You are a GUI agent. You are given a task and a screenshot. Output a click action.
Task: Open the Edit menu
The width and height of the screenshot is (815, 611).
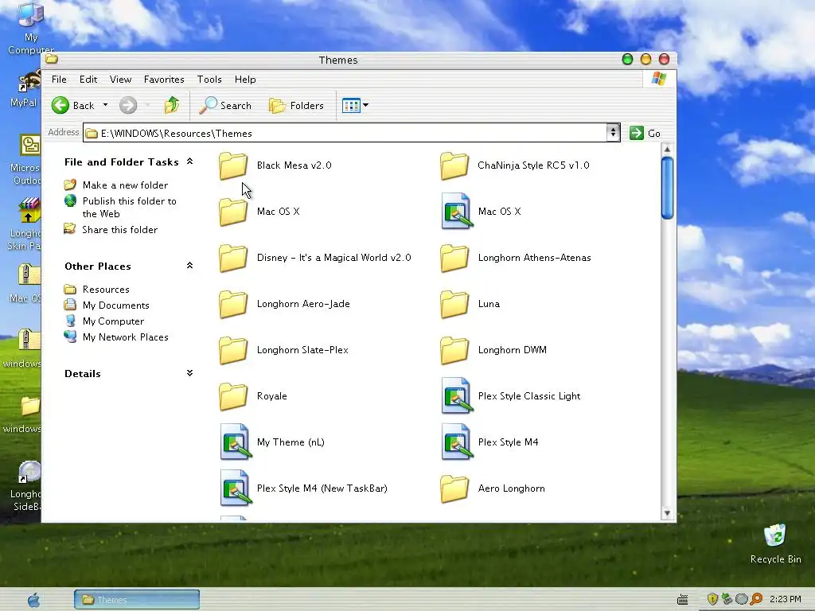(x=88, y=80)
